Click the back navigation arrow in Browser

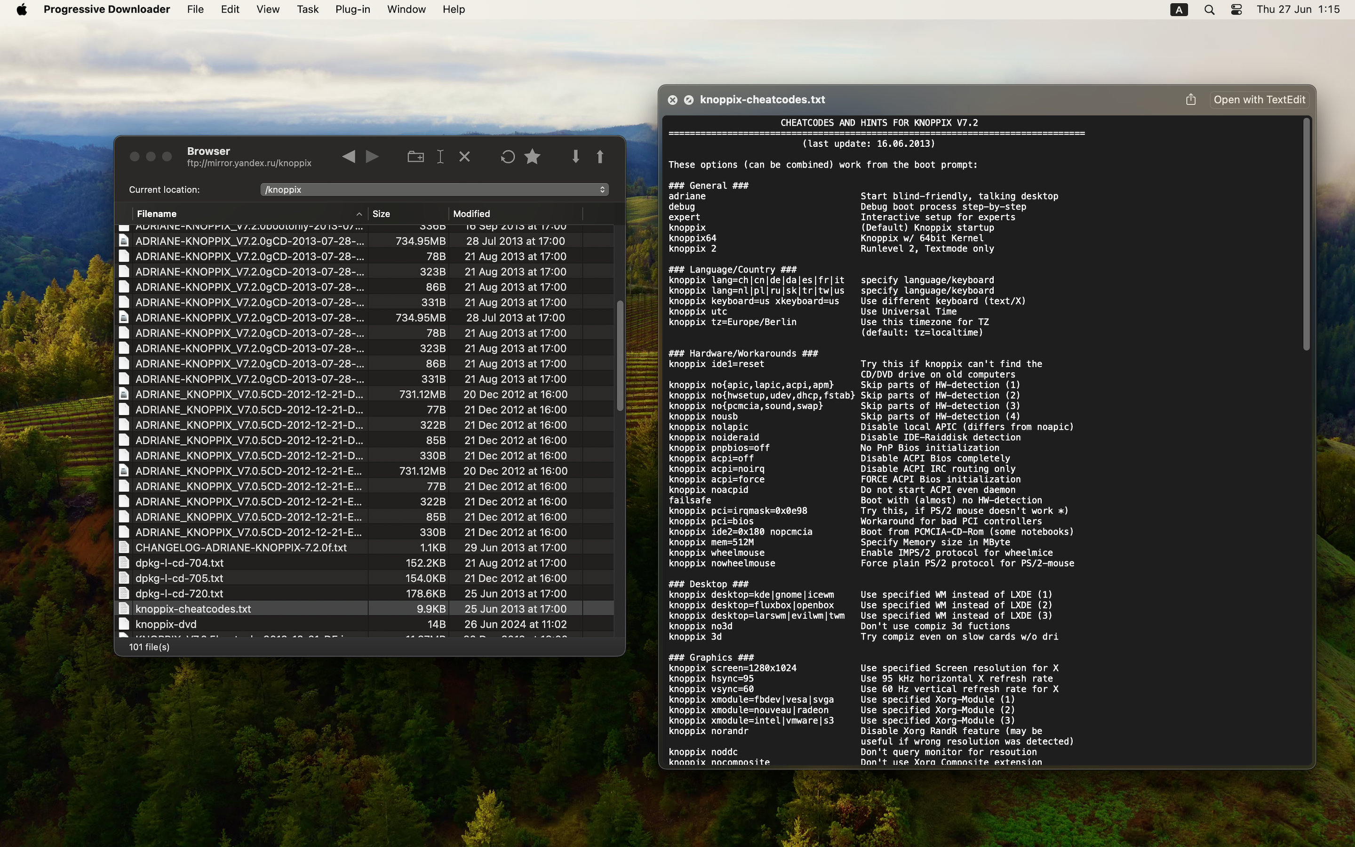click(348, 157)
